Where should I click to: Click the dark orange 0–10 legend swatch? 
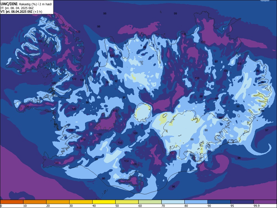(x=12, y=202)
